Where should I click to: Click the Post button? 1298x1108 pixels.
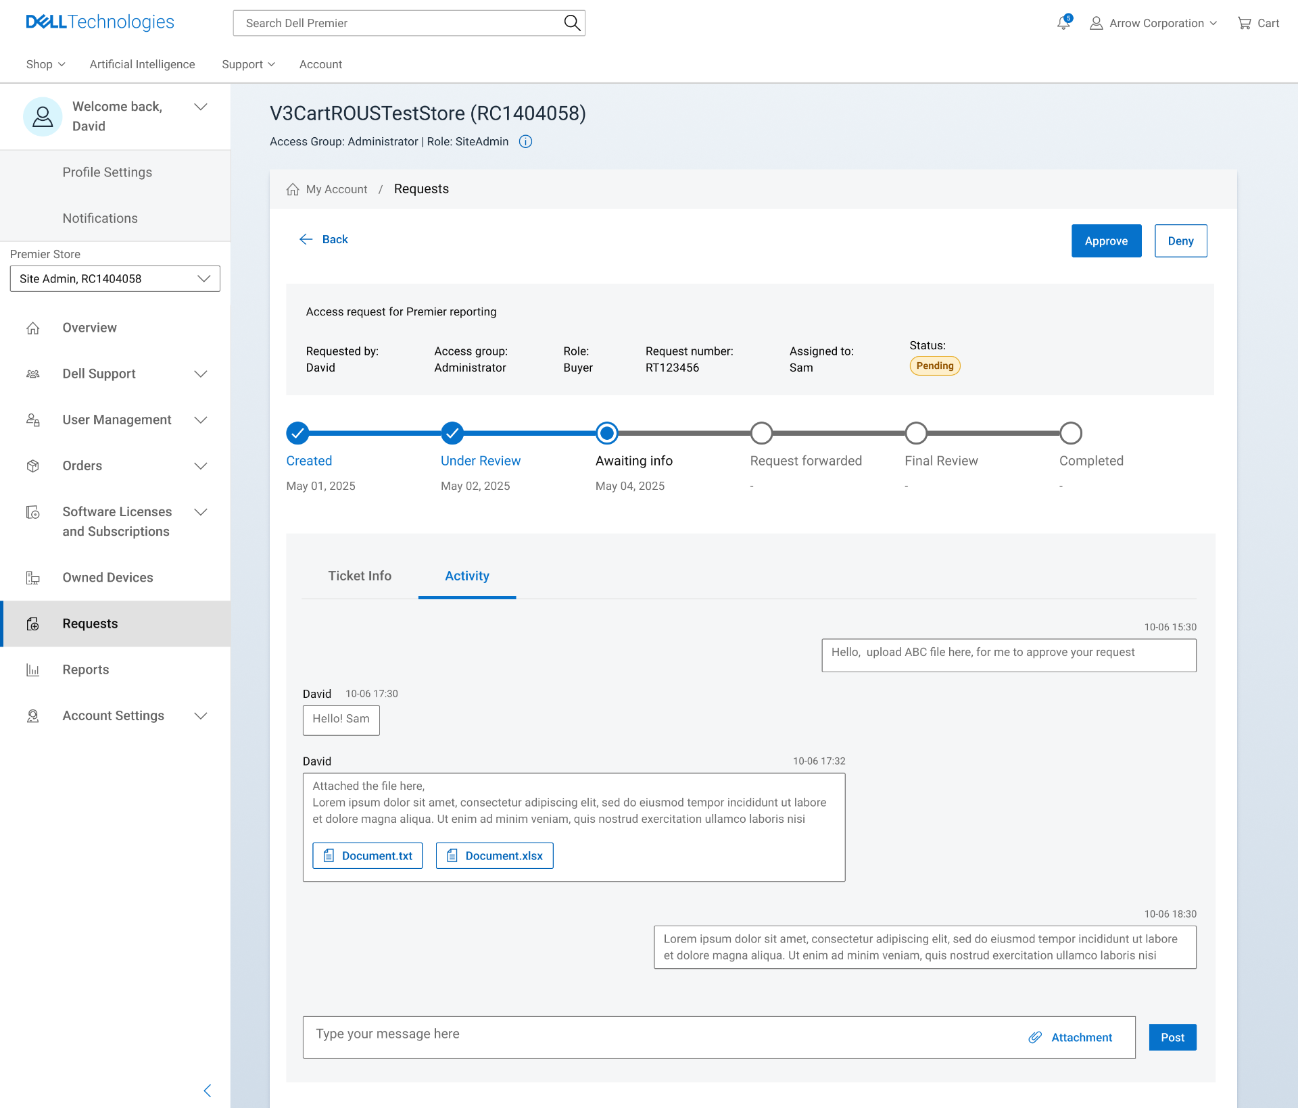click(x=1172, y=1037)
